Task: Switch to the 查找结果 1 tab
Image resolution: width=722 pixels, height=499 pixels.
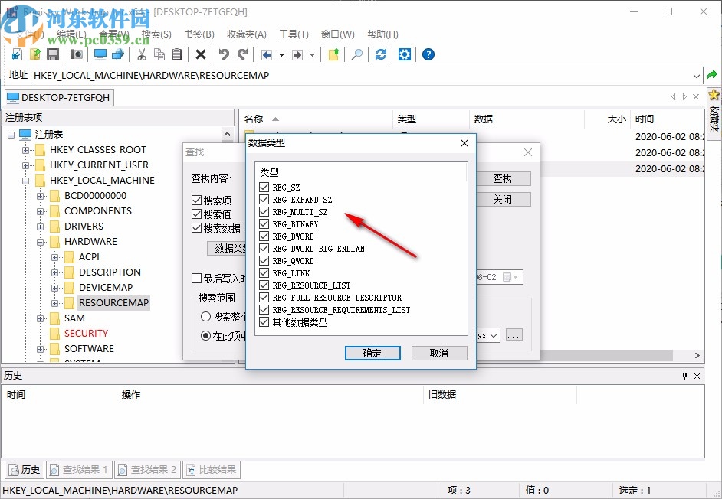Action: (x=78, y=469)
